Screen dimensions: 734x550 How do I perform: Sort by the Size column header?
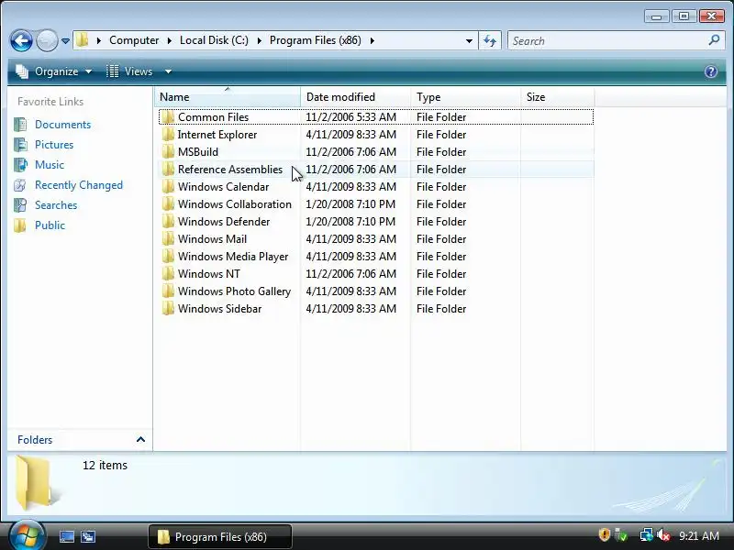pos(557,97)
